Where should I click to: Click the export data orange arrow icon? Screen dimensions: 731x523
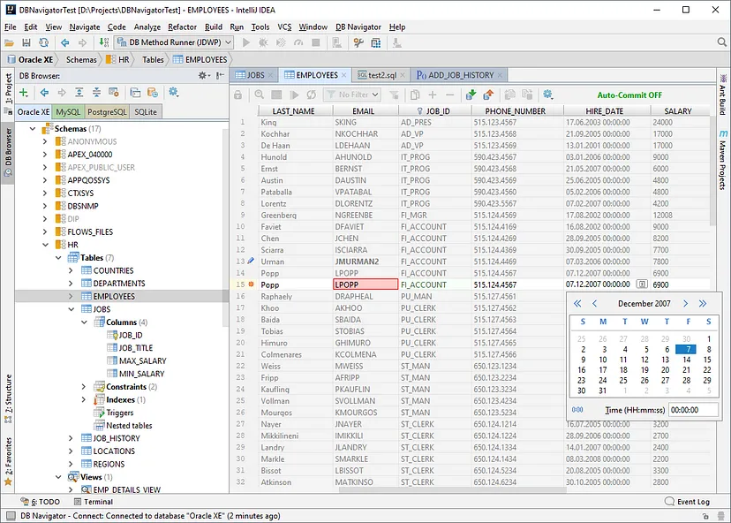coord(488,95)
